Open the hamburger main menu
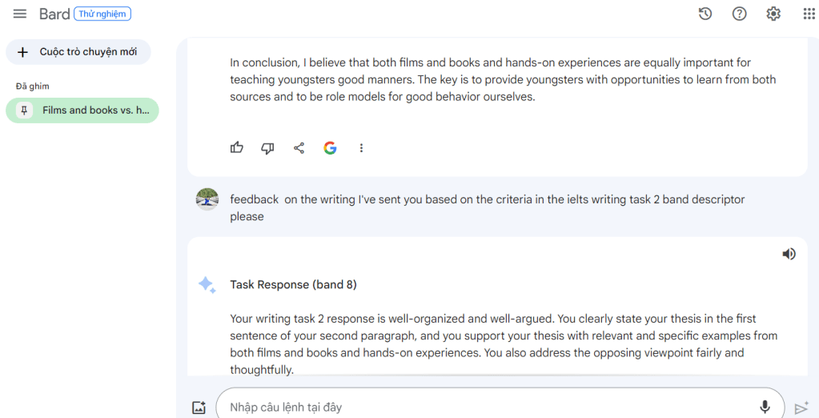Viewport: 819px width, 418px height. coord(20,14)
